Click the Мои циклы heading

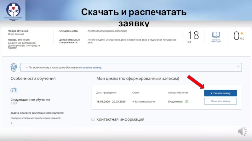click(x=138, y=79)
